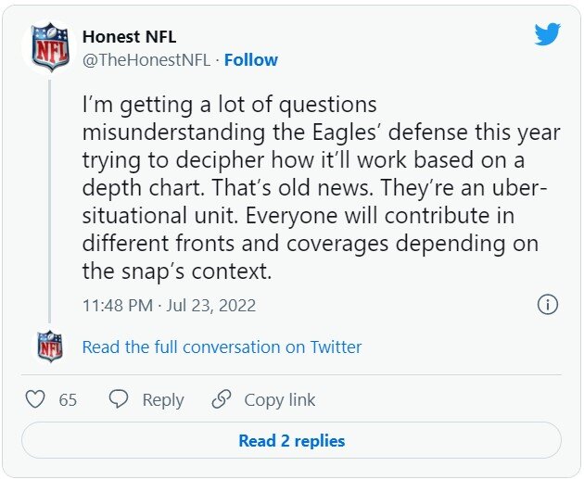Open the Twitter info circle icon

547,304
